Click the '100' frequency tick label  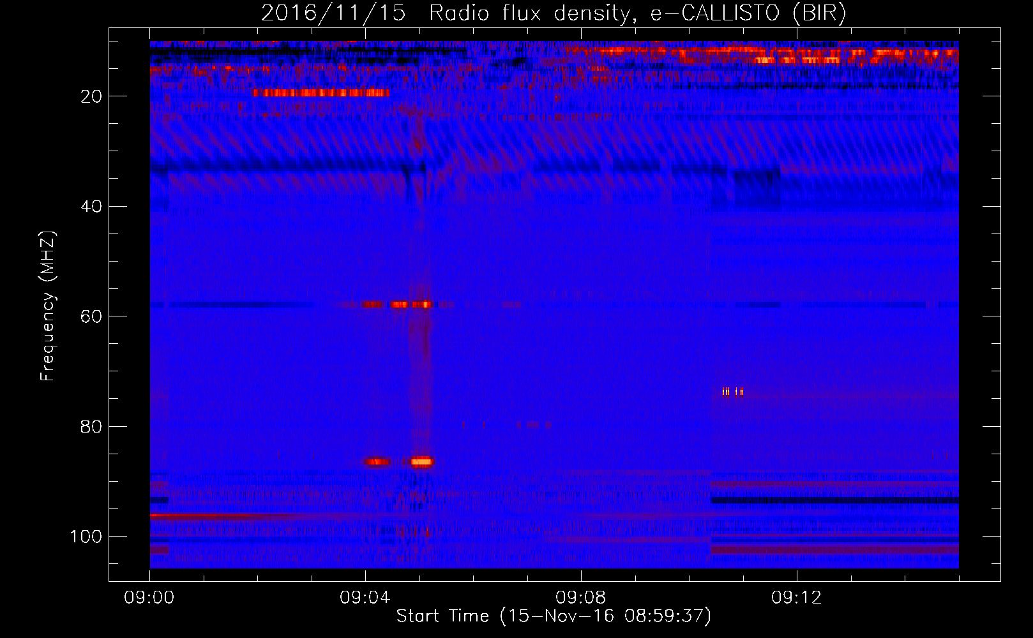(x=86, y=537)
